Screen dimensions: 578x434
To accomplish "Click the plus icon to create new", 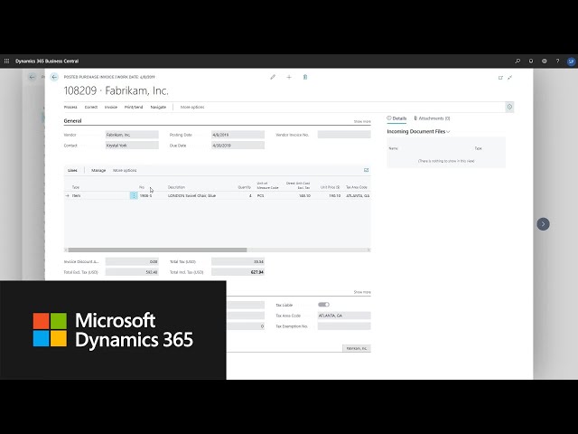I will click(289, 78).
